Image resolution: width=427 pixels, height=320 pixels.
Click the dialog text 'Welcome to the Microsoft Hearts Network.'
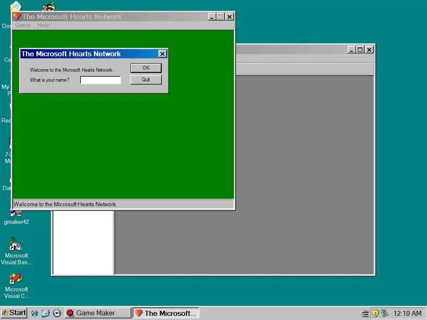point(72,70)
